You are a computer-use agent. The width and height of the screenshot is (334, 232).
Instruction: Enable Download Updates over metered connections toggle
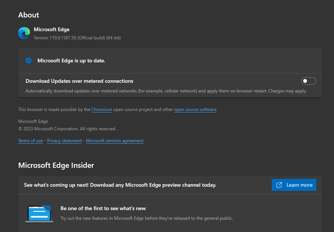[308, 81]
